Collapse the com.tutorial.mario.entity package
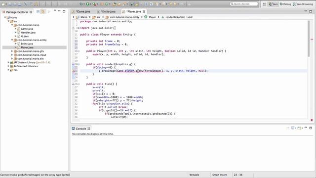Image resolution: width=316 pixels, height=178 pixels. (12, 40)
